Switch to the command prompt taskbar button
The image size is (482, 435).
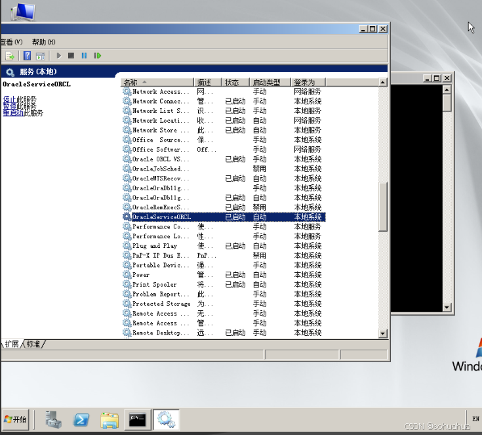(x=138, y=419)
